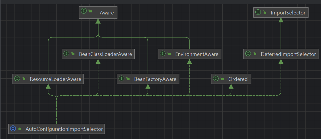The height and width of the screenshot is (139, 321).
Task: Select the BeanFactoryAware node label
Action: click(x=155, y=79)
